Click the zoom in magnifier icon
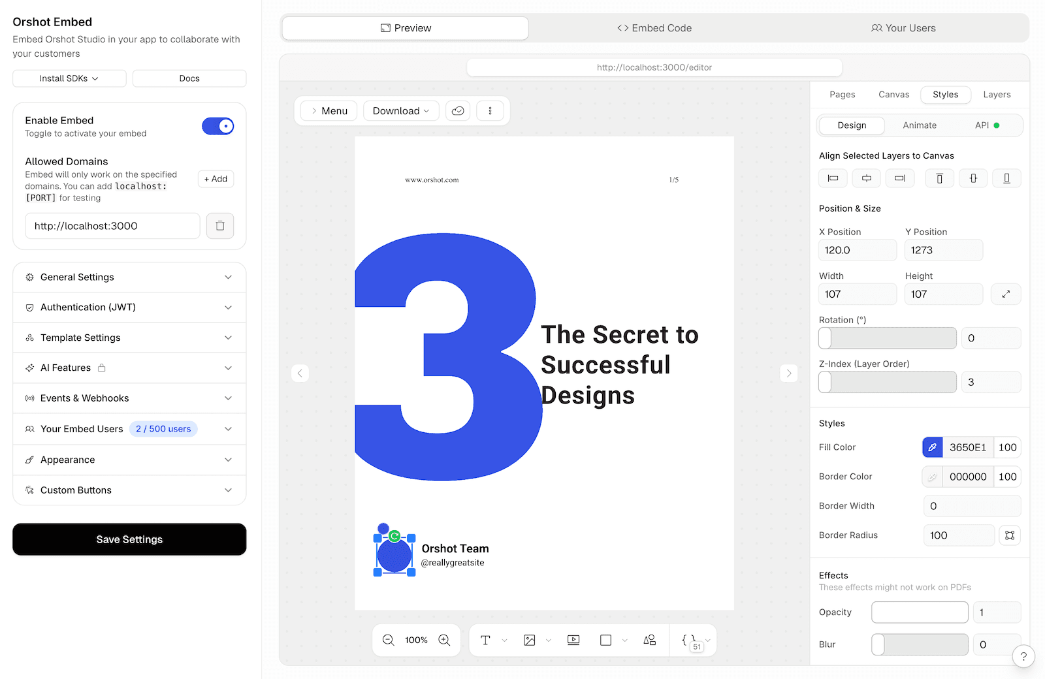The image size is (1045, 679). (x=444, y=640)
